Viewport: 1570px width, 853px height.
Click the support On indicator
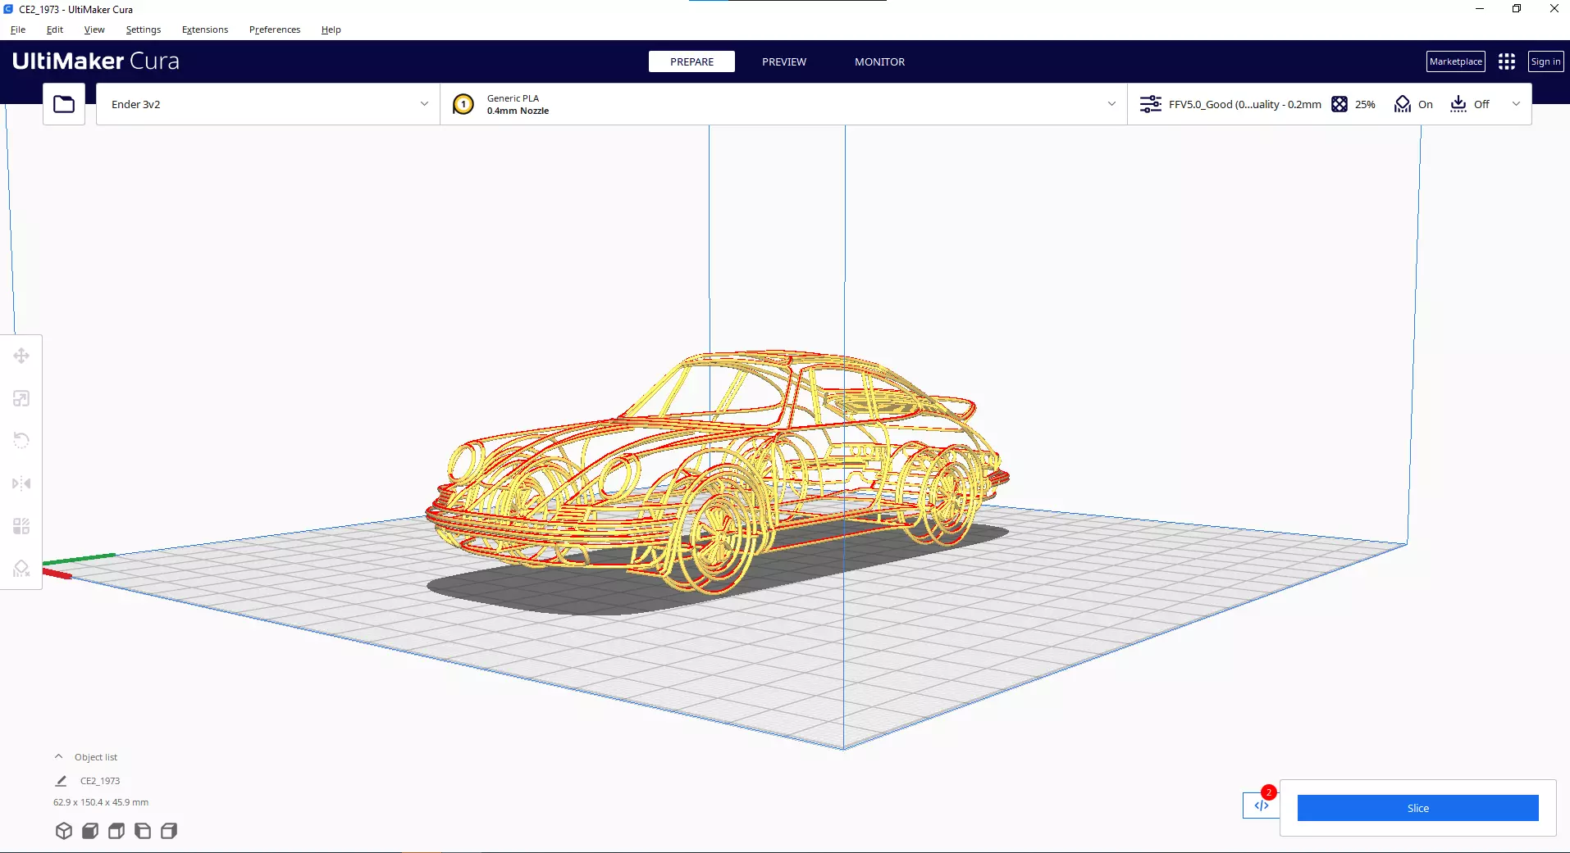(x=1413, y=104)
